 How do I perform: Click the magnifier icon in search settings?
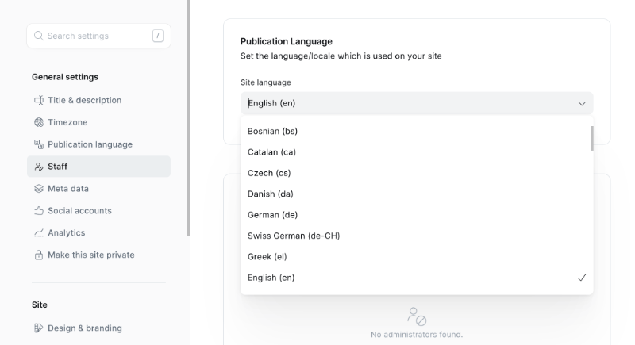(x=38, y=36)
